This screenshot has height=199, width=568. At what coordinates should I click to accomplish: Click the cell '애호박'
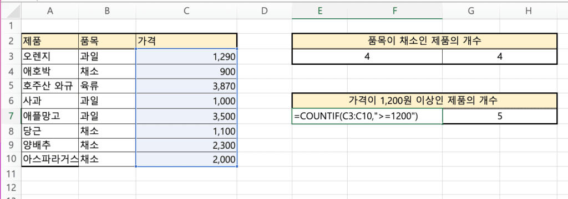(x=50, y=71)
